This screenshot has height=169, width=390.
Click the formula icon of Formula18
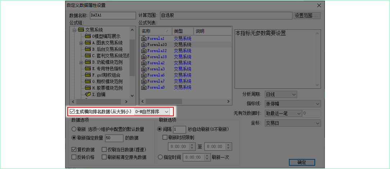coord(144,57)
